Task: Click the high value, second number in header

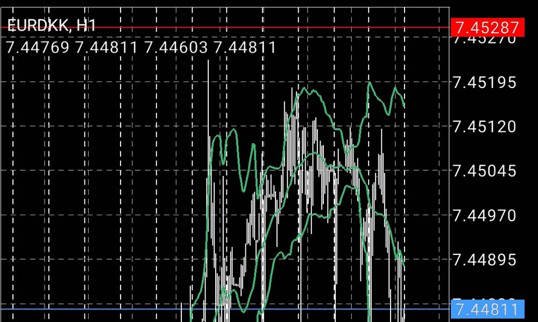Action: coord(107,48)
